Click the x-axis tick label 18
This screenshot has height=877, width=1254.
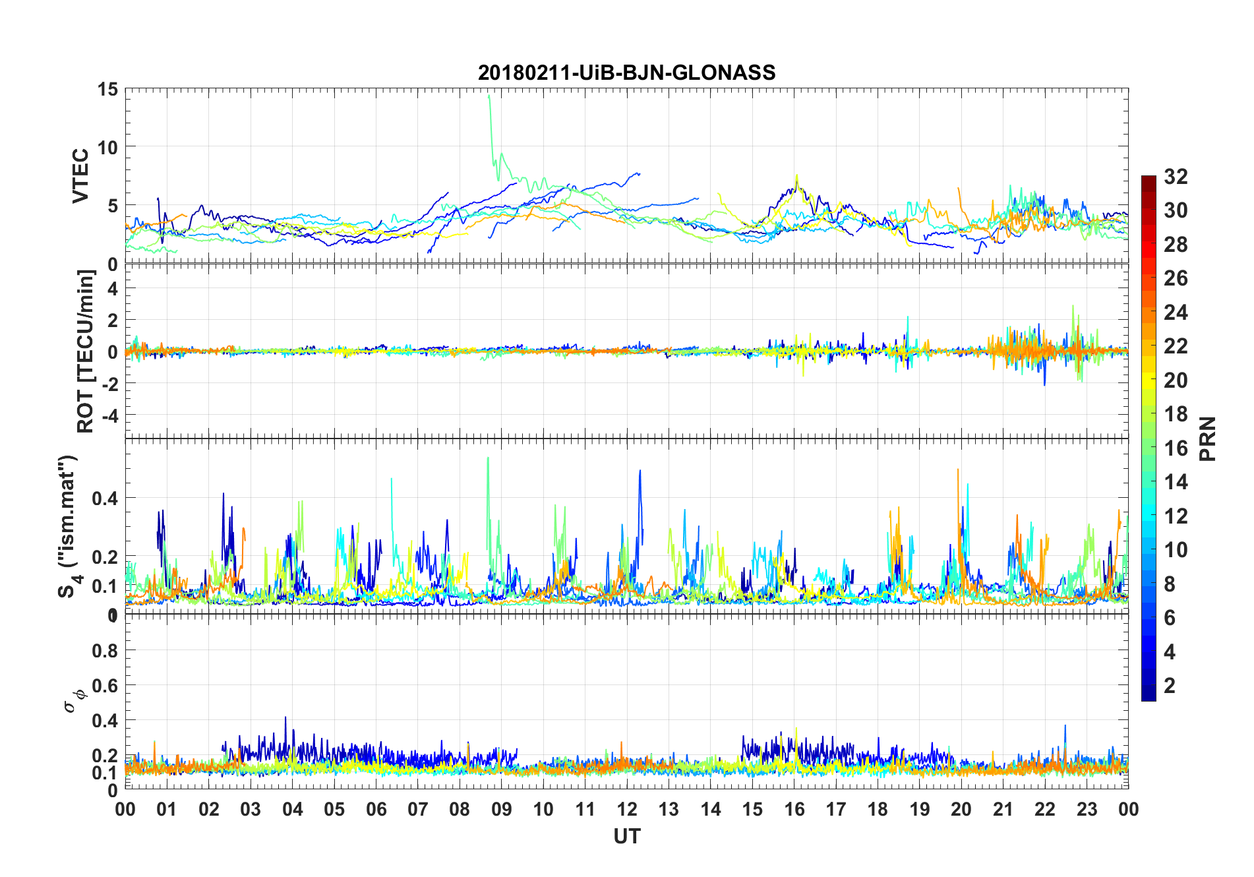tap(878, 810)
